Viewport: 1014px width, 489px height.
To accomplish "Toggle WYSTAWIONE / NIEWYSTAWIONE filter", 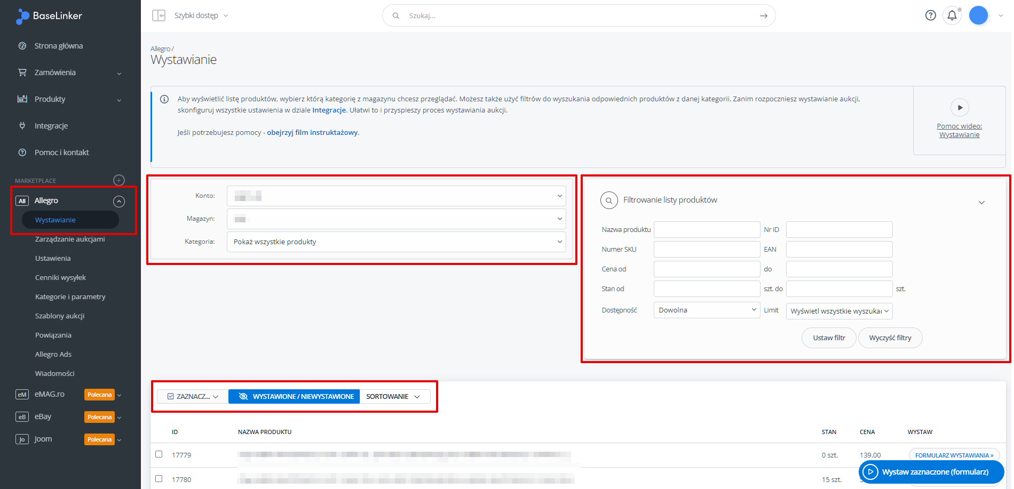I will point(294,396).
